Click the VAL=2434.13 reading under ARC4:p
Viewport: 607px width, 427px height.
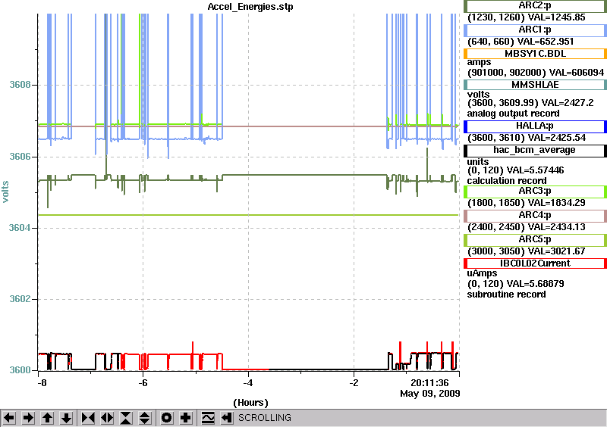click(557, 227)
